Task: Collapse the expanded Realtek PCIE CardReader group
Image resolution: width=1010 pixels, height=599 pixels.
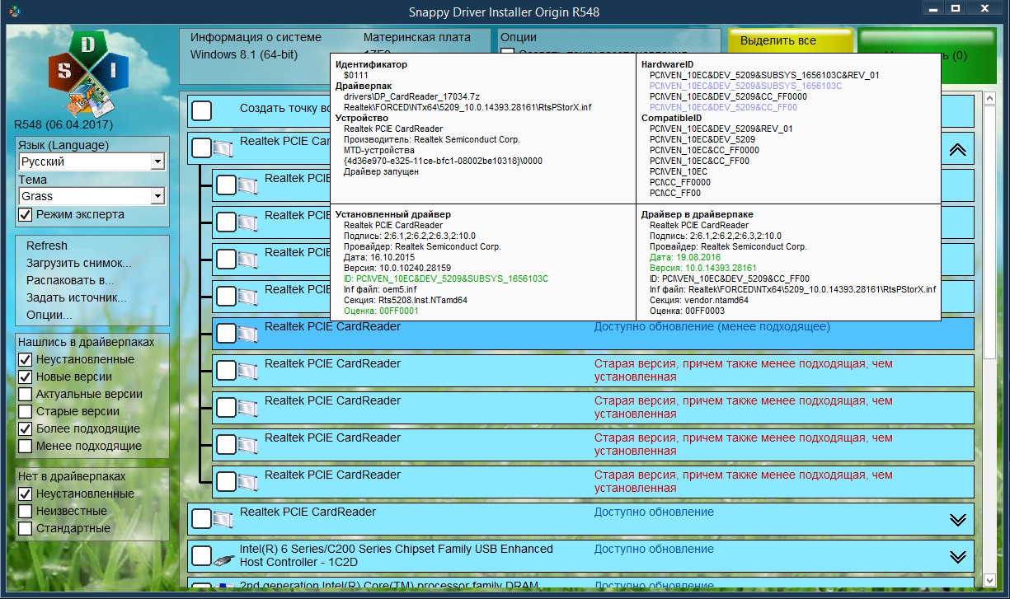Action: [957, 150]
